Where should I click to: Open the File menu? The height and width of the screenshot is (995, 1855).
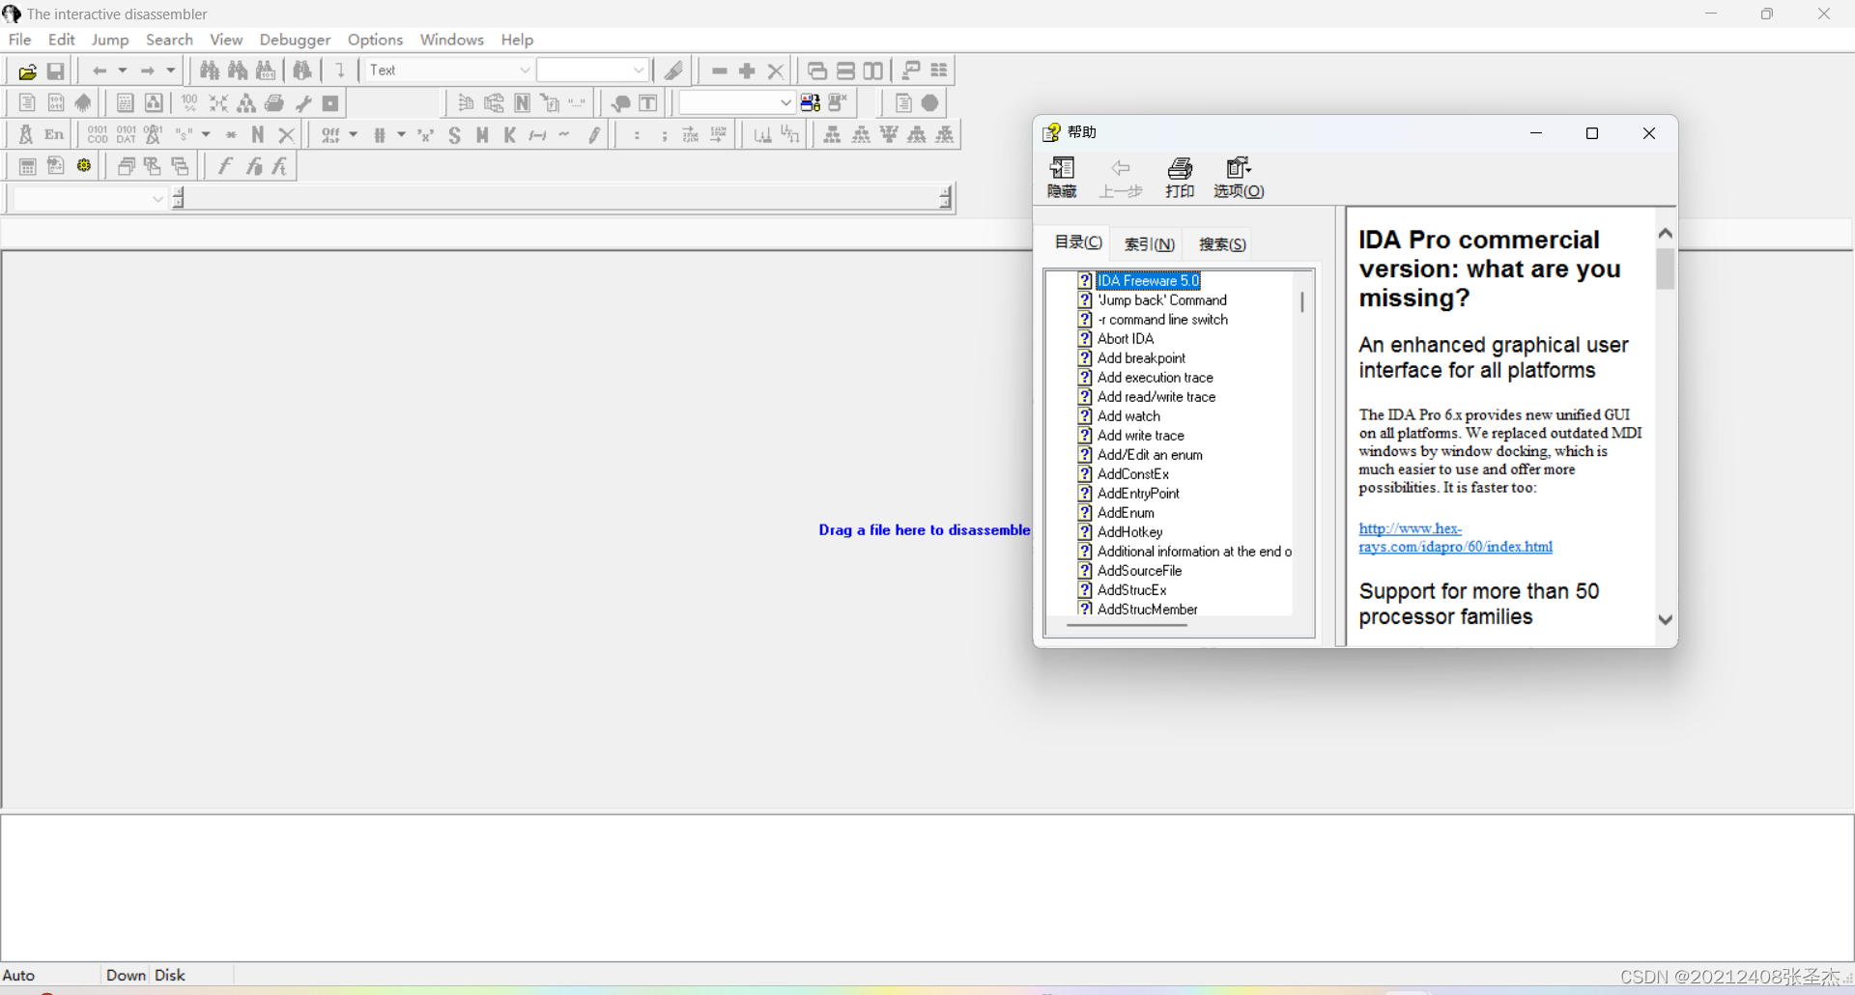[x=20, y=40]
